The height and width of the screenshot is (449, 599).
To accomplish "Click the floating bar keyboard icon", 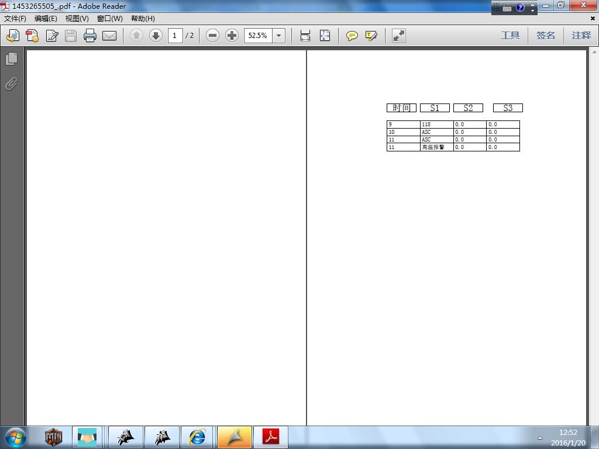I will click(x=507, y=8).
